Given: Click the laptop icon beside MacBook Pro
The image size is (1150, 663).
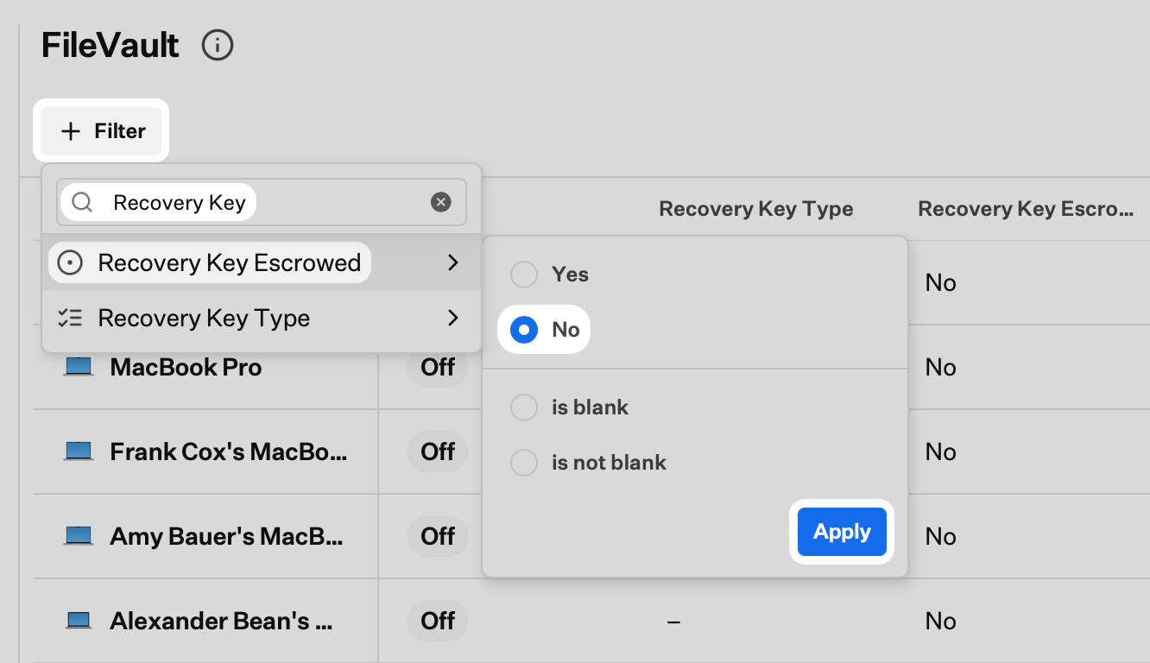Looking at the screenshot, I should click(79, 367).
